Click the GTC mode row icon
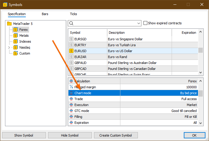 pyautogui.click(x=71, y=111)
